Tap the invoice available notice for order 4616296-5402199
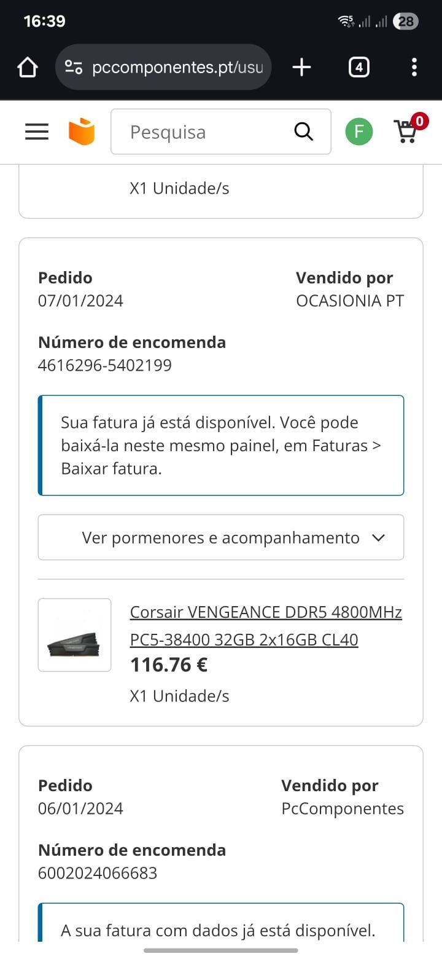This screenshot has height=959, width=442. (221, 445)
